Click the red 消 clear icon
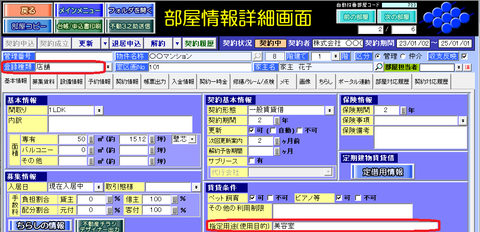Screen dimensions: 480x232 coord(467,67)
